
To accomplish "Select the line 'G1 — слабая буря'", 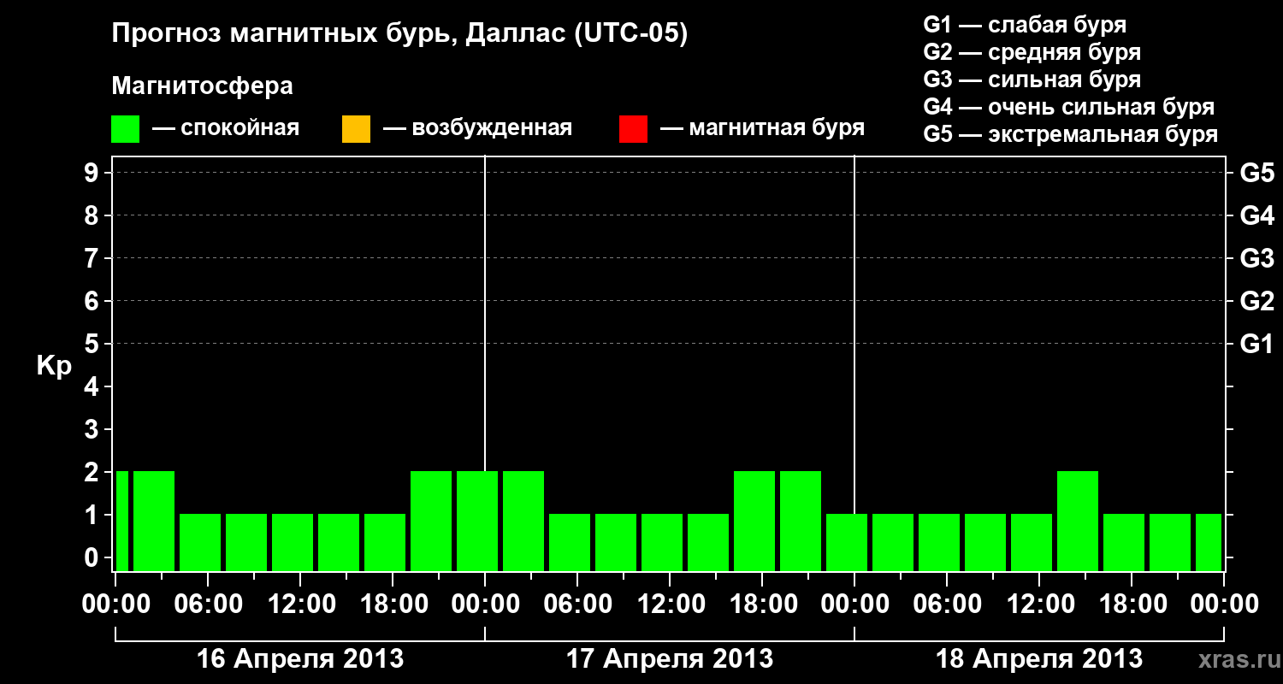I will coord(1025,25).
